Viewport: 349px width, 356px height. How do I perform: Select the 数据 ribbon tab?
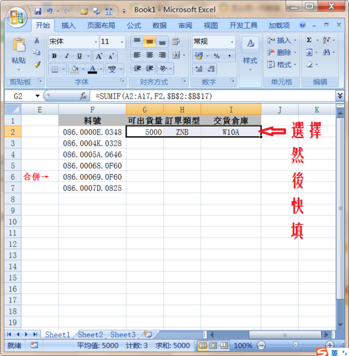(159, 25)
